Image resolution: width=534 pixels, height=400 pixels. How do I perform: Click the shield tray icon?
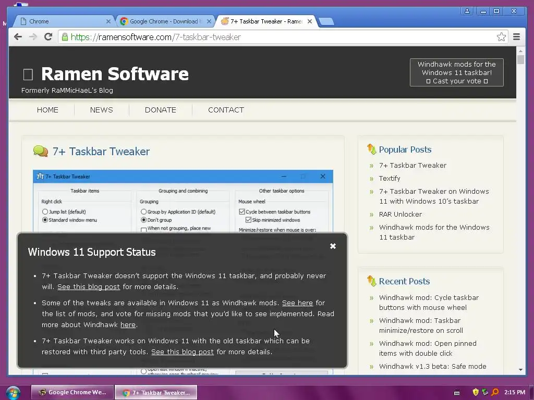coord(476,392)
